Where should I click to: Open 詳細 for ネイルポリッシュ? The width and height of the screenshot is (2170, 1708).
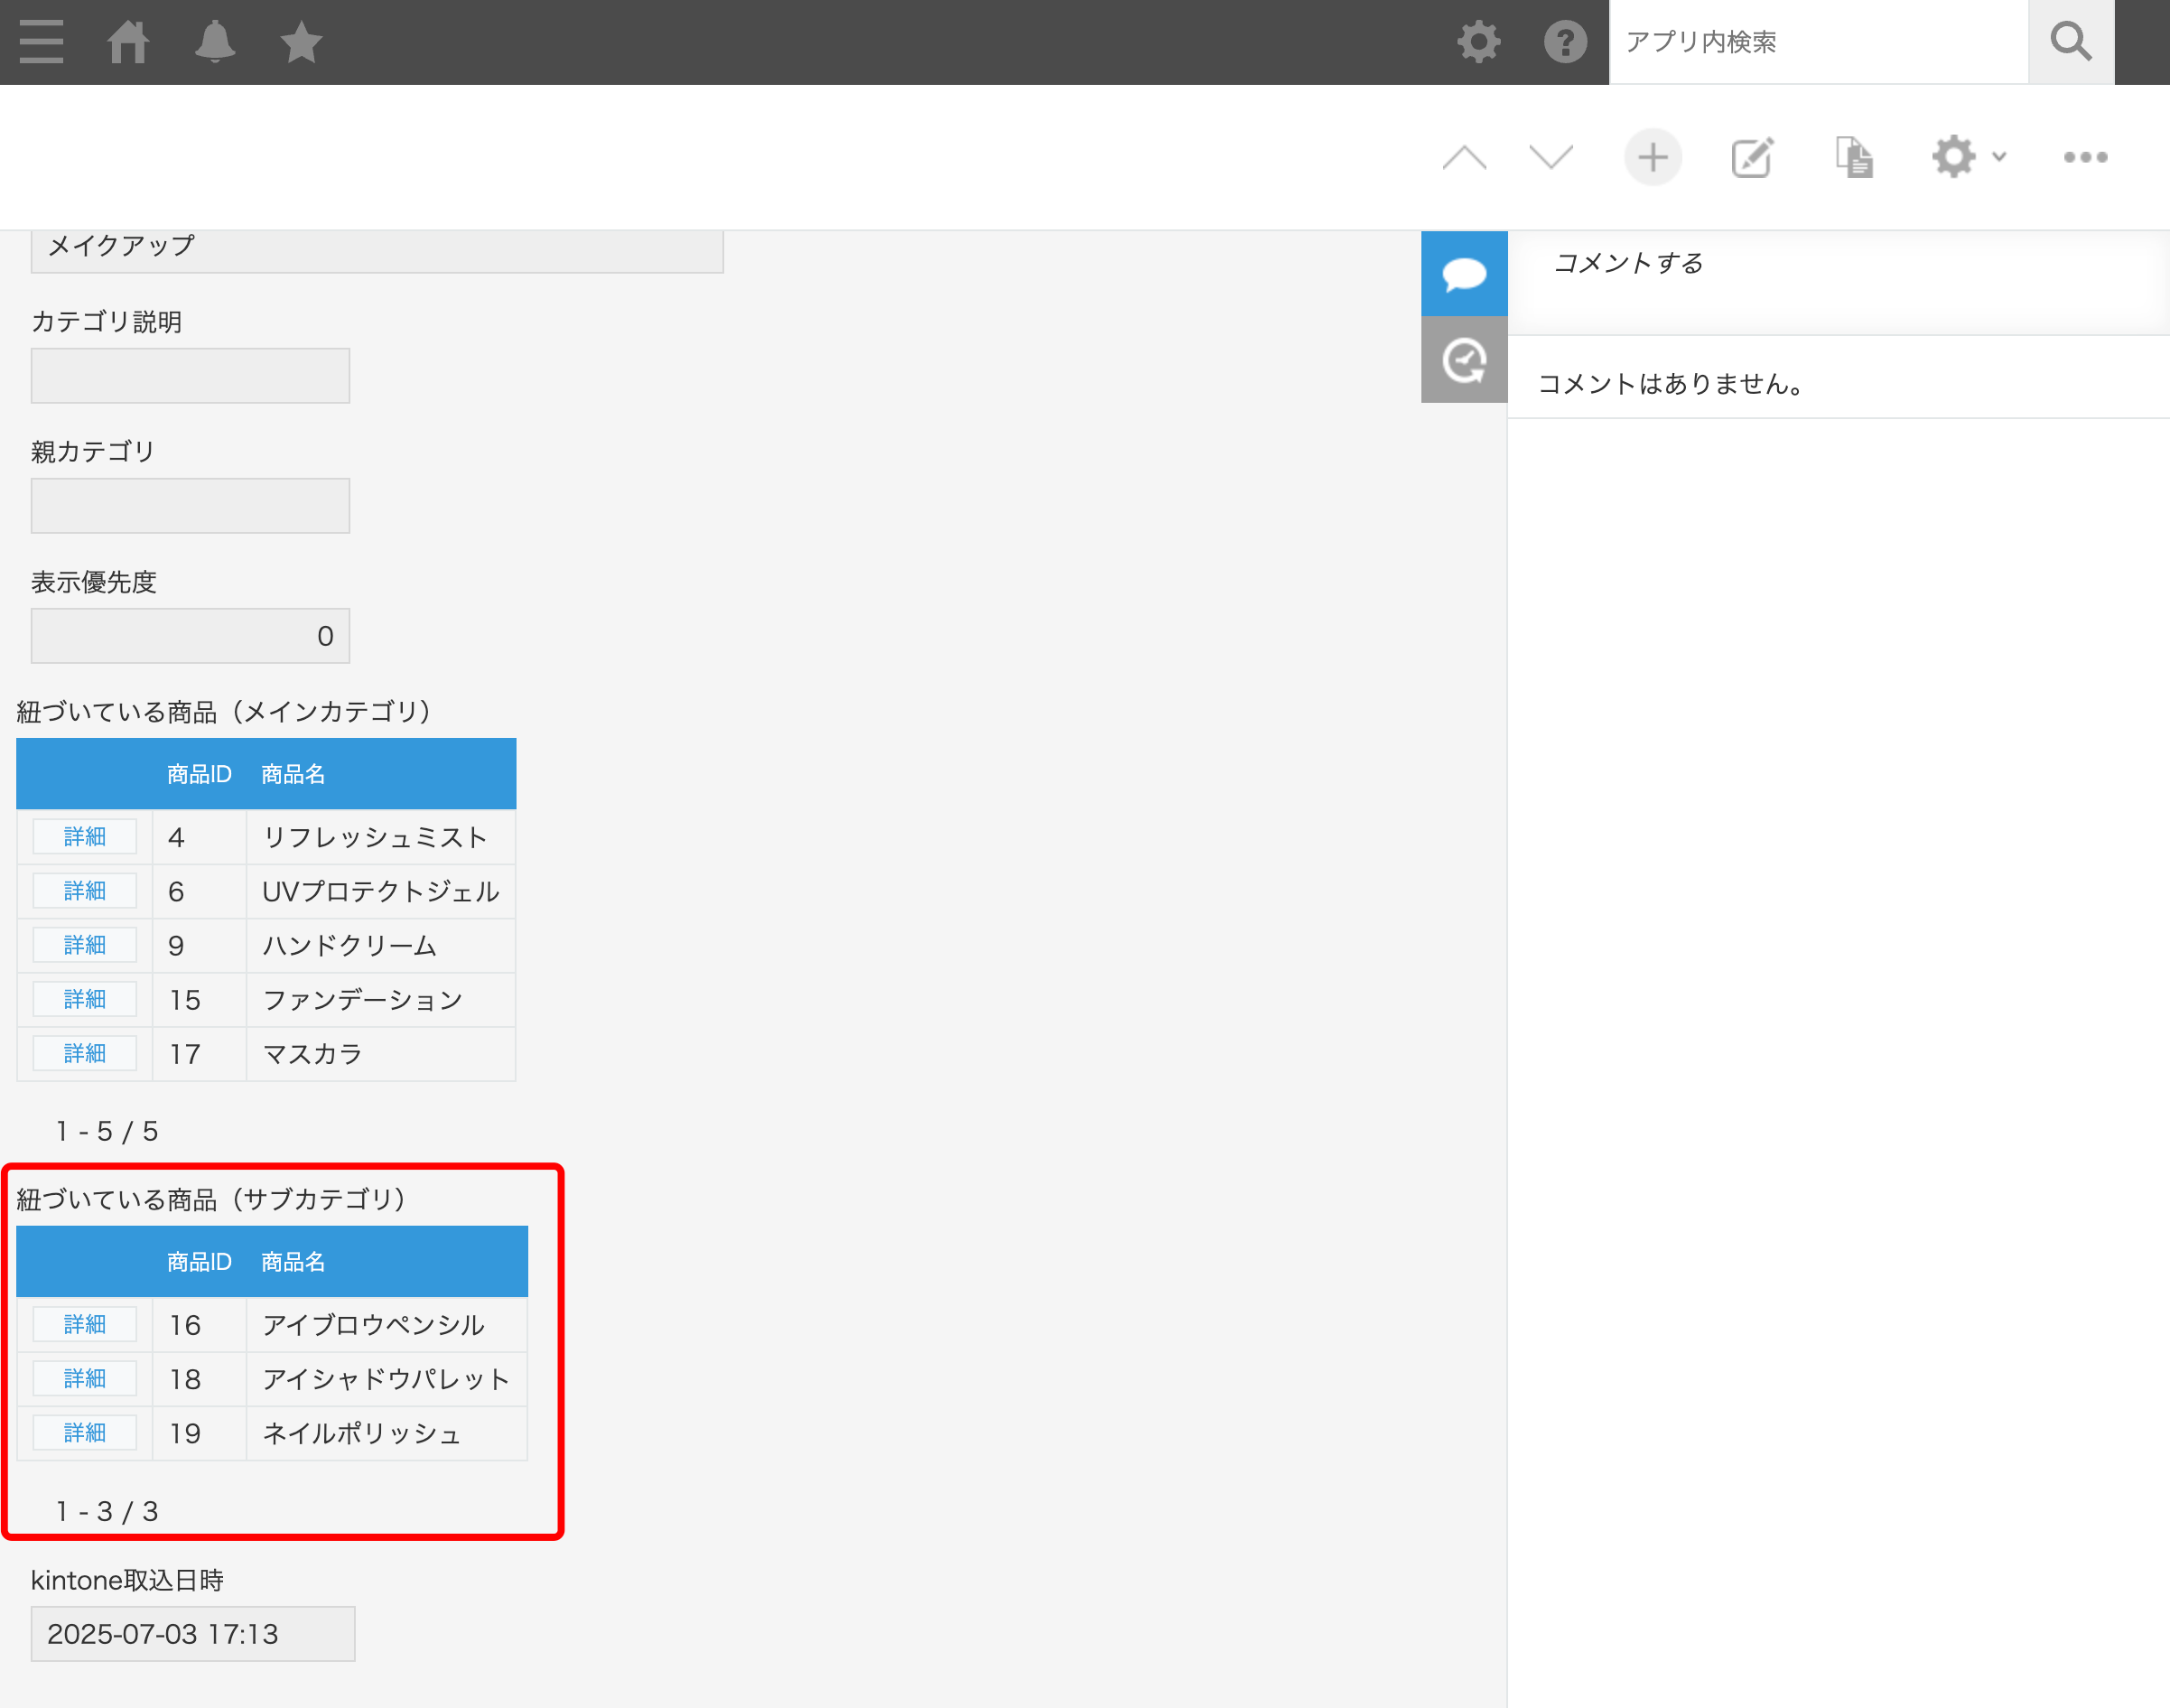pyautogui.click(x=84, y=1433)
